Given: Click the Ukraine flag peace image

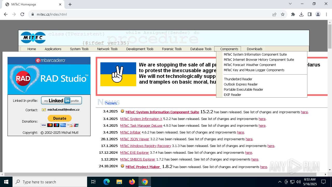Looking at the screenshot, I should 118,74.
